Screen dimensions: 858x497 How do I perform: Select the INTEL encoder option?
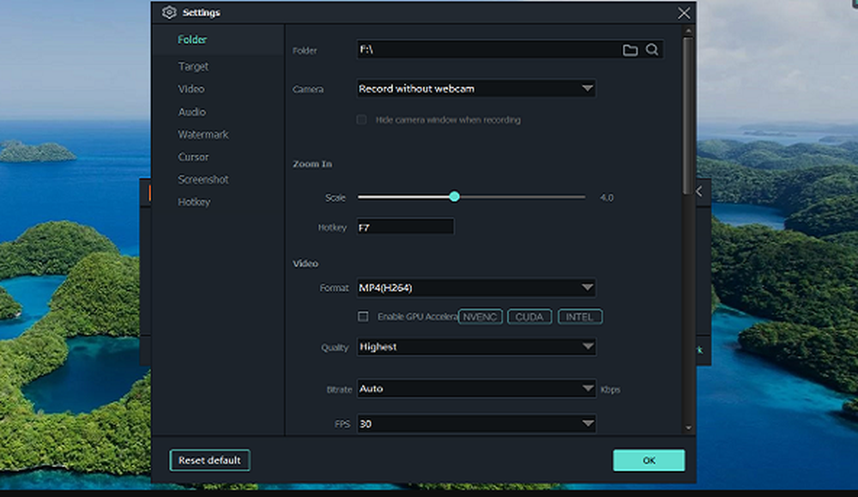coord(580,317)
